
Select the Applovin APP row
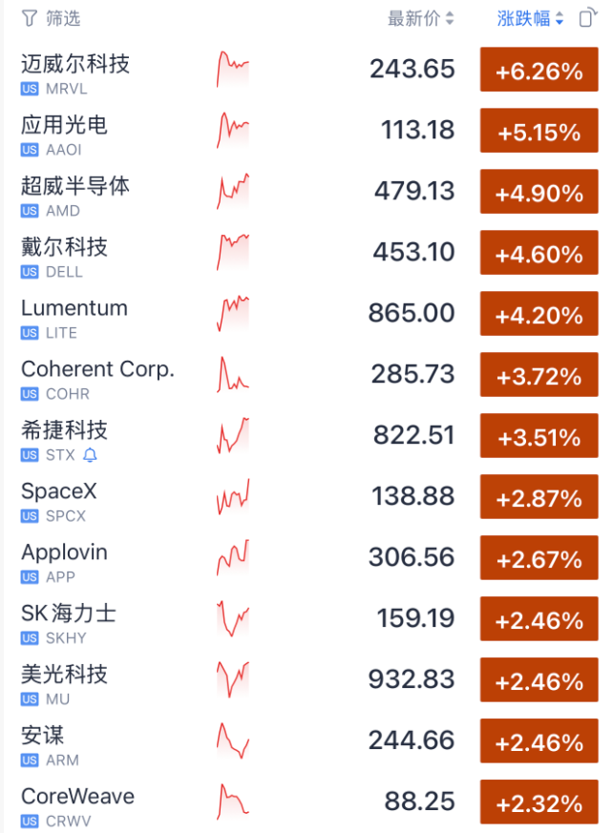306,558
